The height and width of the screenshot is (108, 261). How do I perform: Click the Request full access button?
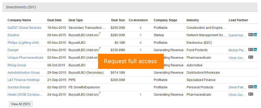[131, 61]
